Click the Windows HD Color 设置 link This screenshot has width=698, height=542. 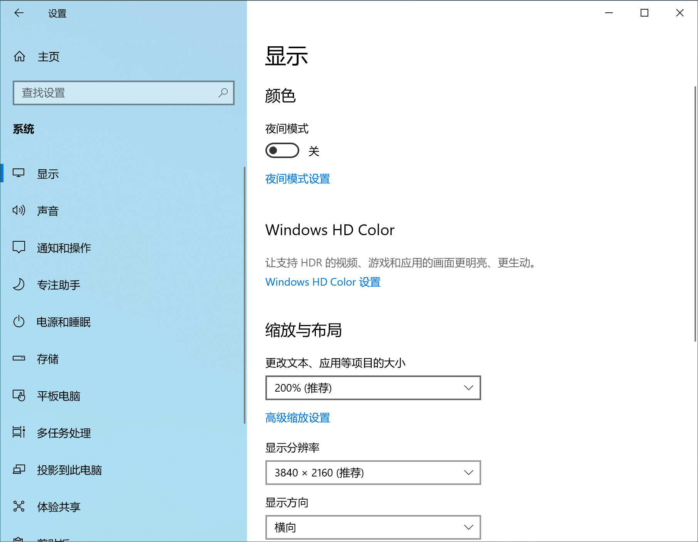pos(323,282)
